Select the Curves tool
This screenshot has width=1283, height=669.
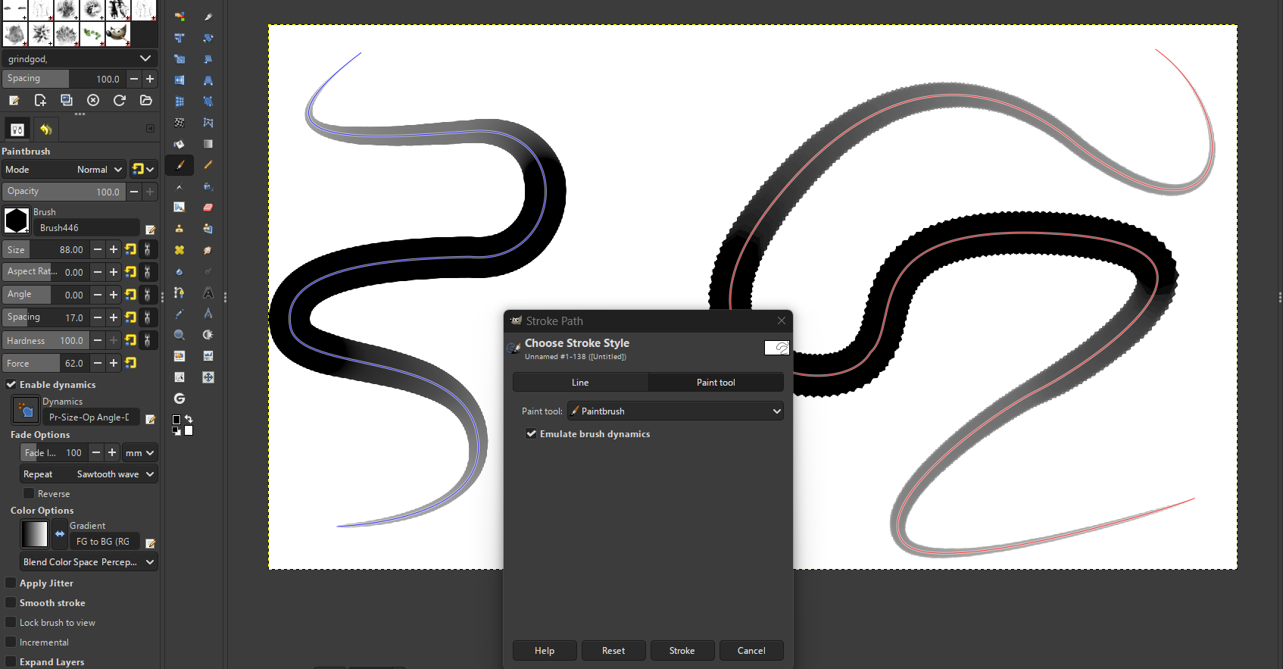[179, 377]
